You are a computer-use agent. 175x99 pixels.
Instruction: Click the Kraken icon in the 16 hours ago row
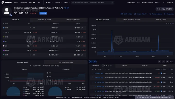106,91
